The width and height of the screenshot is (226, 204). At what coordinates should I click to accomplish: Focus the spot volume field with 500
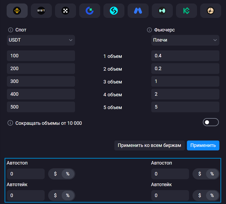point(41,107)
